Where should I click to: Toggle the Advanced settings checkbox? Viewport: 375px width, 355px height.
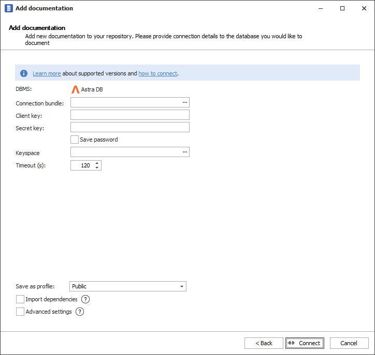pos(20,312)
